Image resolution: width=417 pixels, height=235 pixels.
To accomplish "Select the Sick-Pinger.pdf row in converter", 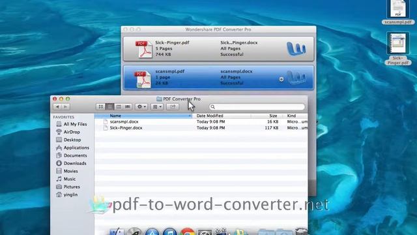I will (218, 48).
